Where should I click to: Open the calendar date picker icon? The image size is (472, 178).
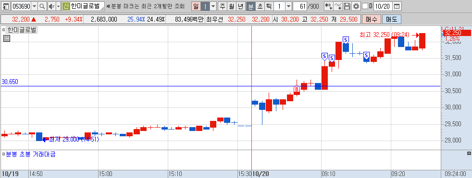click(397, 6)
